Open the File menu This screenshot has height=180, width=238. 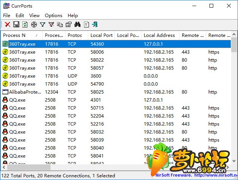pos(6,16)
